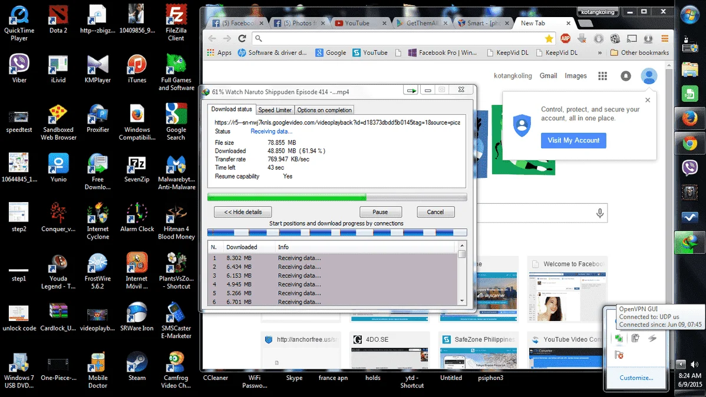Open the Gmail link
Screen dimensions: 706x397
pyautogui.click(x=548, y=76)
